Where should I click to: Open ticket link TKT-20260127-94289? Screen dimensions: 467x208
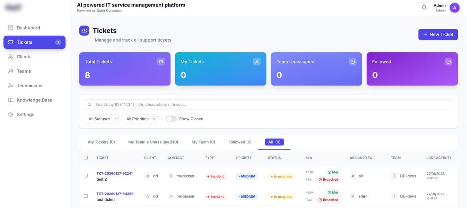(x=115, y=194)
